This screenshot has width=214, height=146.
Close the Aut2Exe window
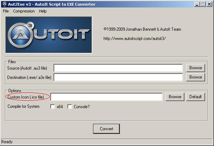click(x=209, y=4)
